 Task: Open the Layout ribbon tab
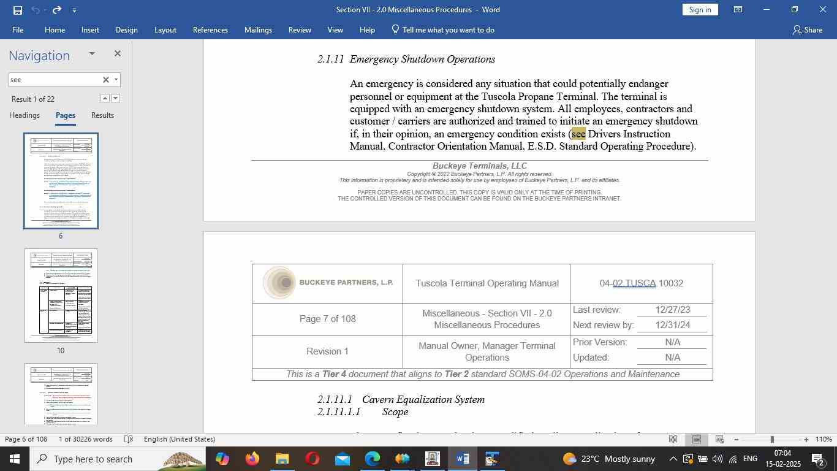click(165, 29)
